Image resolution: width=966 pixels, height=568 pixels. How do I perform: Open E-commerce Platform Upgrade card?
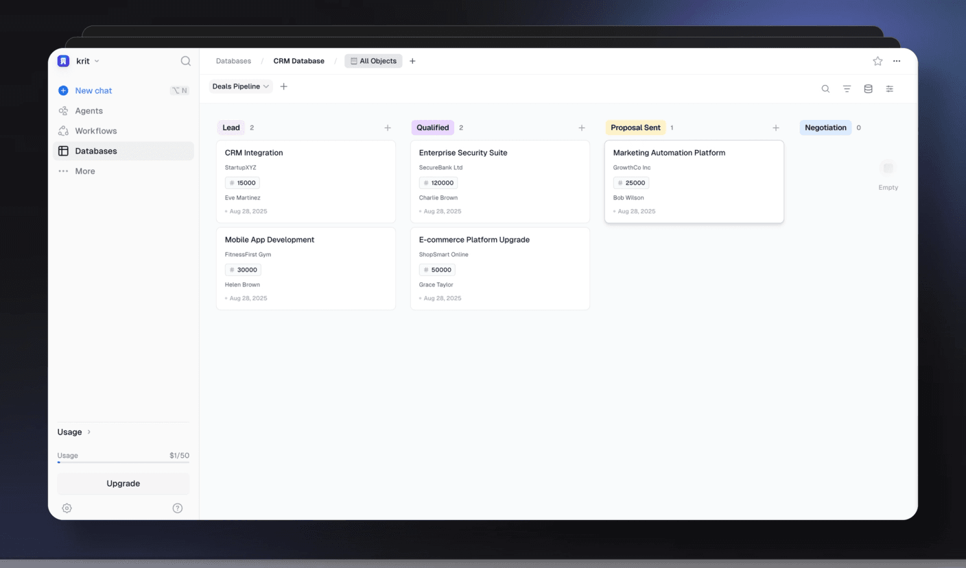(x=500, y=269)
